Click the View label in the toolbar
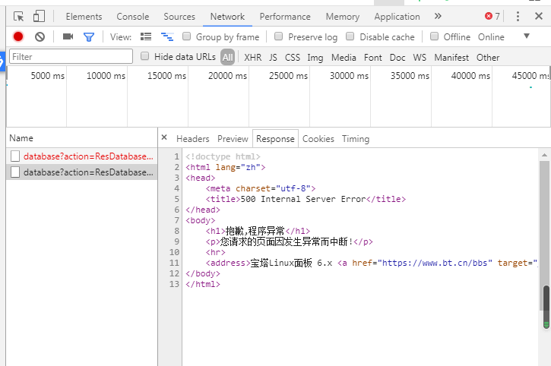The height and width of the screenshot is (366, 551). (121, 37)
